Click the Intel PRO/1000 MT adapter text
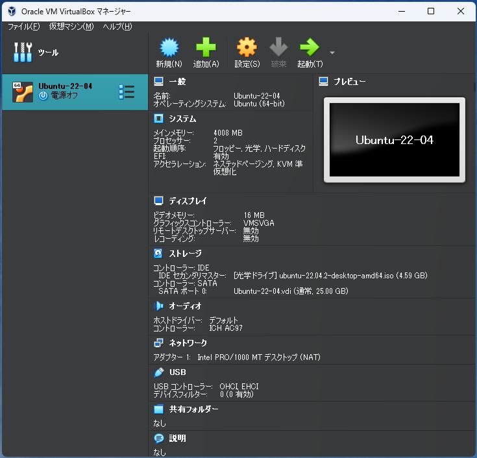This screenshot has height=458, width=477. 259,357
